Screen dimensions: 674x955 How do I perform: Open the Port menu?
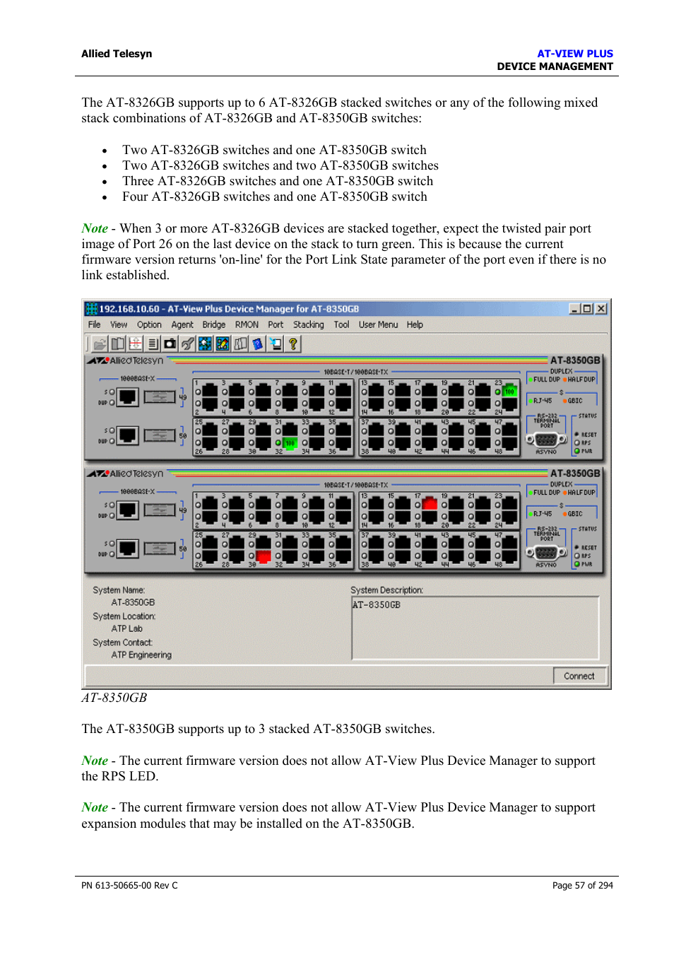coord(276,325)
